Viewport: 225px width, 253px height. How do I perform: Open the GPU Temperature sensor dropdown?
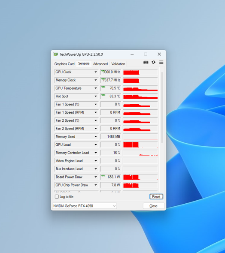96,88
